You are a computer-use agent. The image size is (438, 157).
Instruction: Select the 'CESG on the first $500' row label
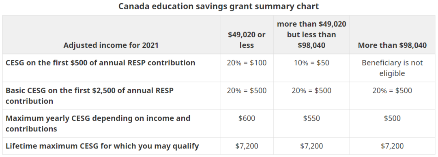click(100, 62)
